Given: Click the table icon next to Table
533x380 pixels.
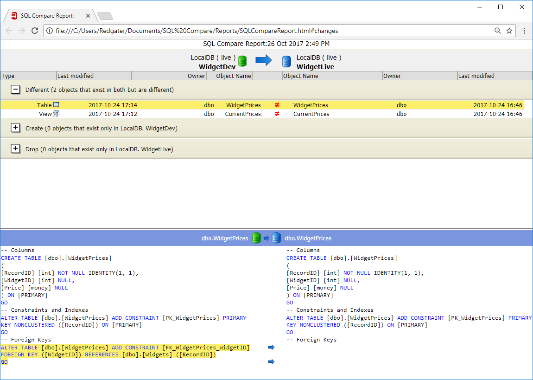Looking at the screenshot, I should pos(57,105).
